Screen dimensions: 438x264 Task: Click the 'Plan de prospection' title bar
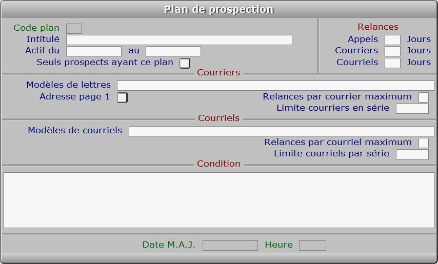point(219,10)
